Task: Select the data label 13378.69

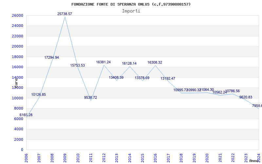Action: pyautogui.click(x=142, y=78)
